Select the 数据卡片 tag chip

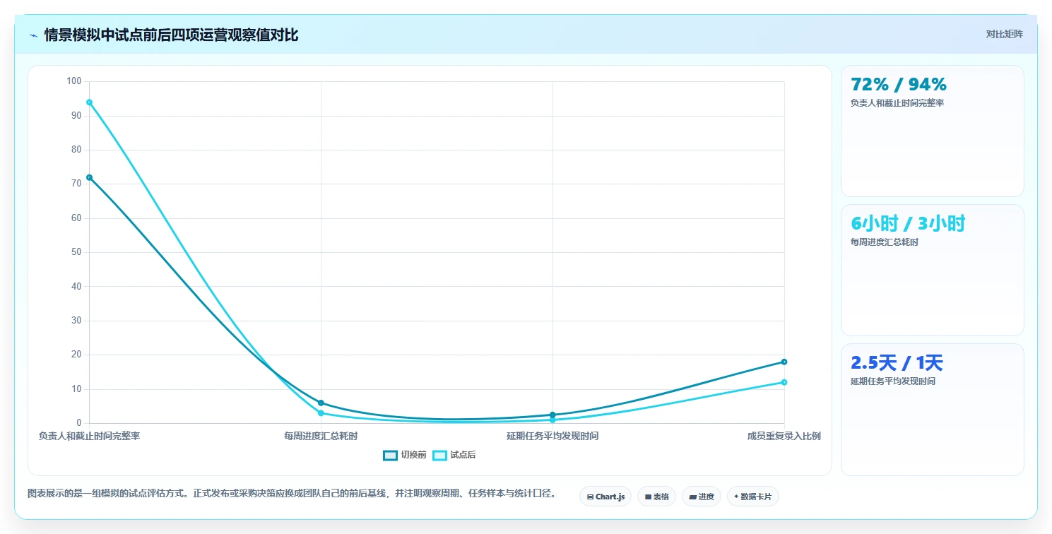753,497
